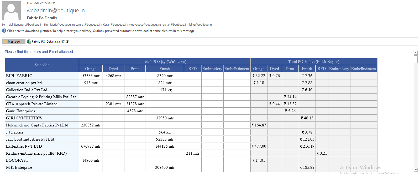The height and width of the screenshot is (174, 420).
Task: Click the '14900 mtr' greige quantity
Action: click(x=91, y=160)
